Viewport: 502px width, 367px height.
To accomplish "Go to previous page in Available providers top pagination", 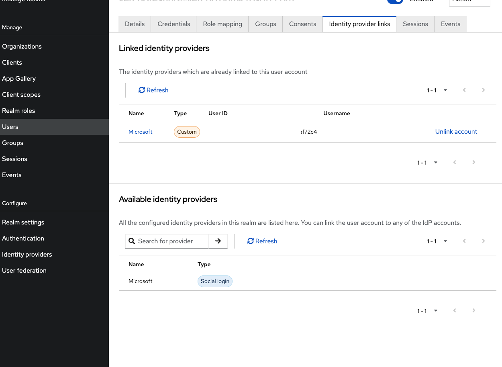I will pos(464,241).
